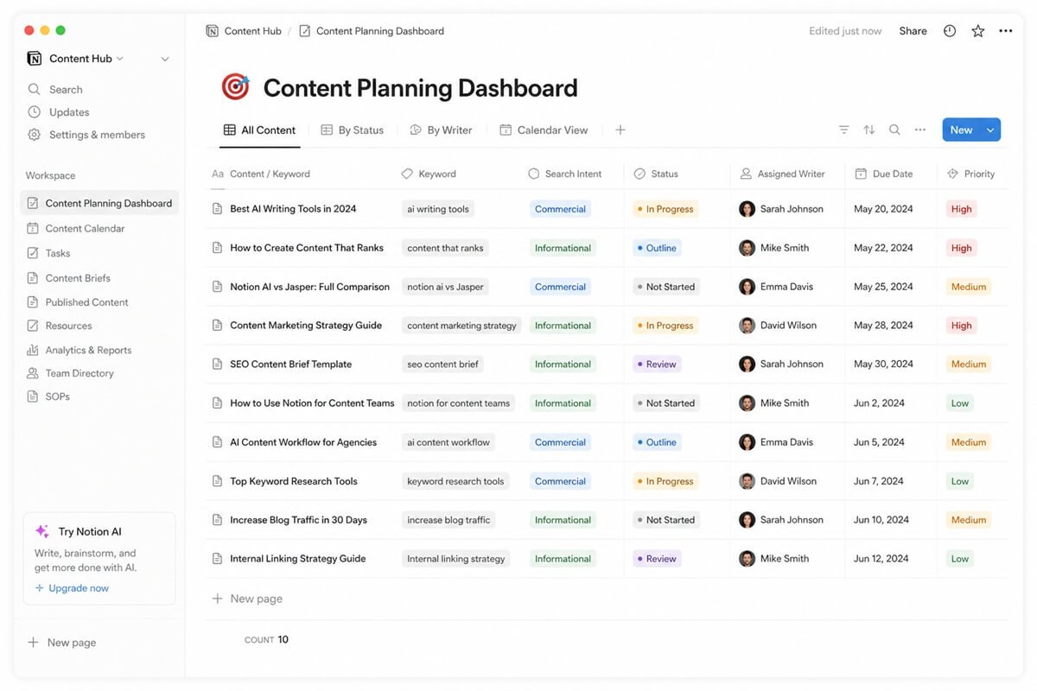The image size is (1037, 691).
Task: Click New page at sidebar bottom
Action: 62,643
